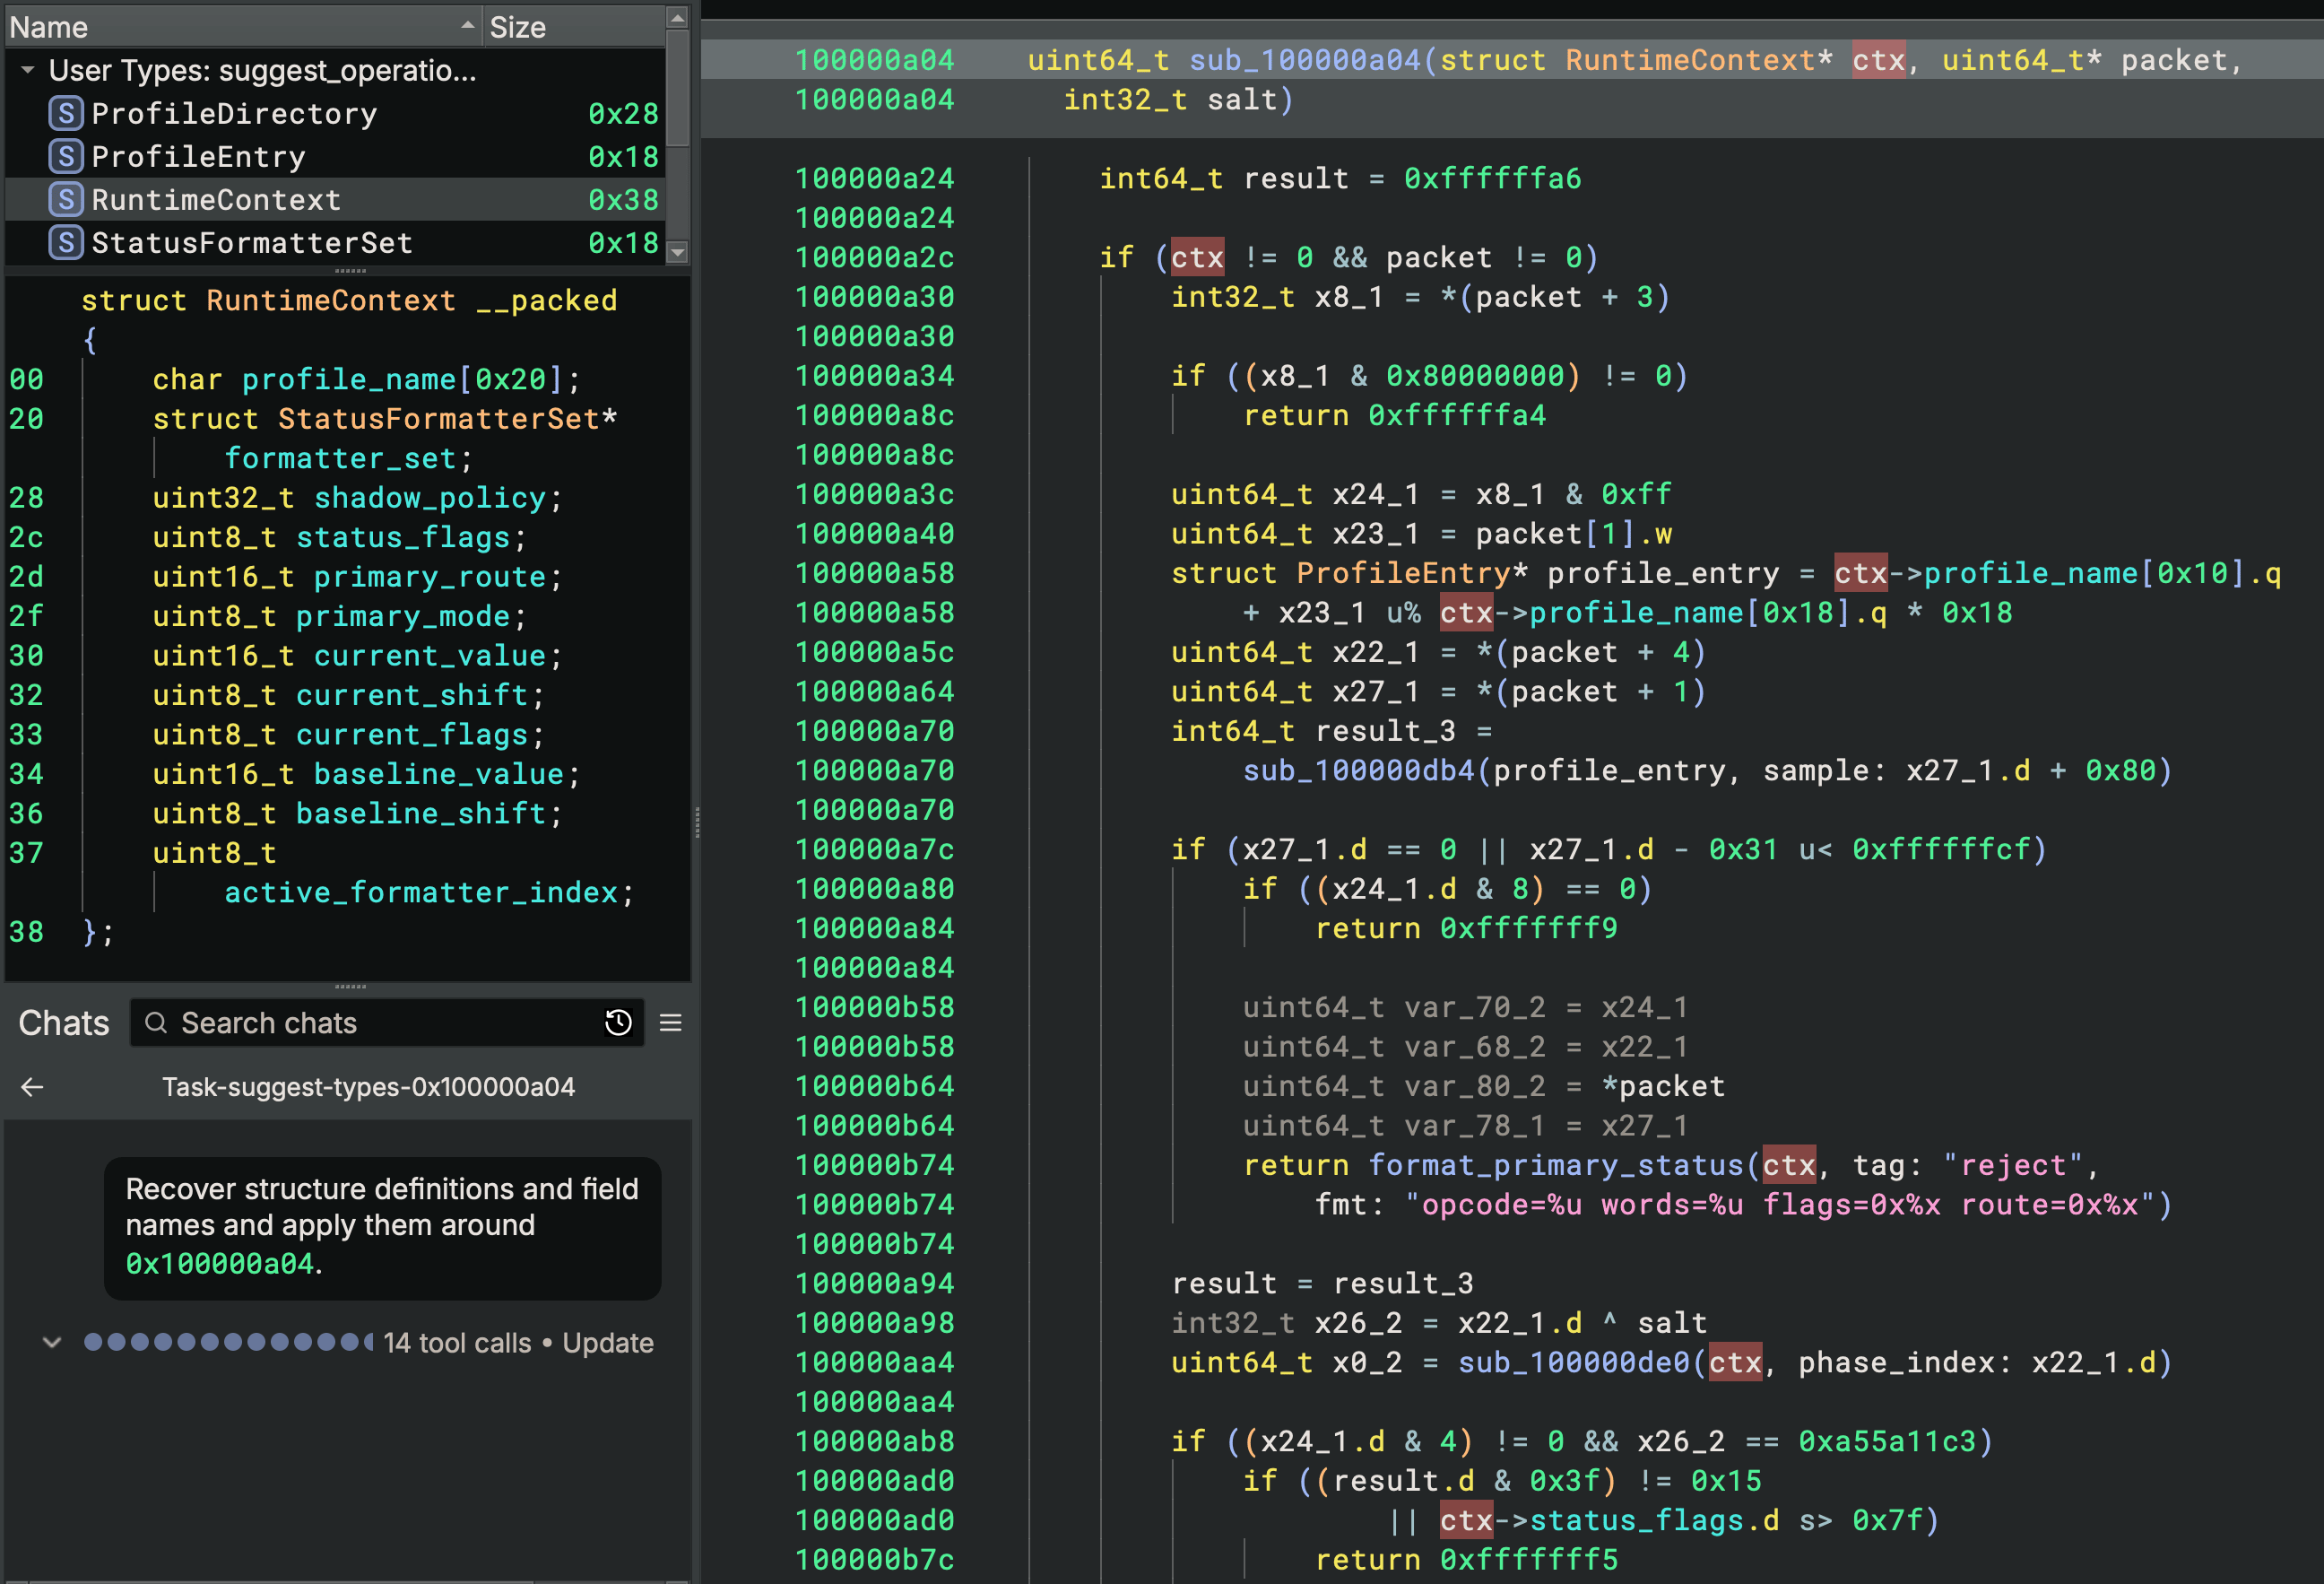Click the status_flags struct field definition
Viewport: 2324px width, 1584px height.
[403, 537]
